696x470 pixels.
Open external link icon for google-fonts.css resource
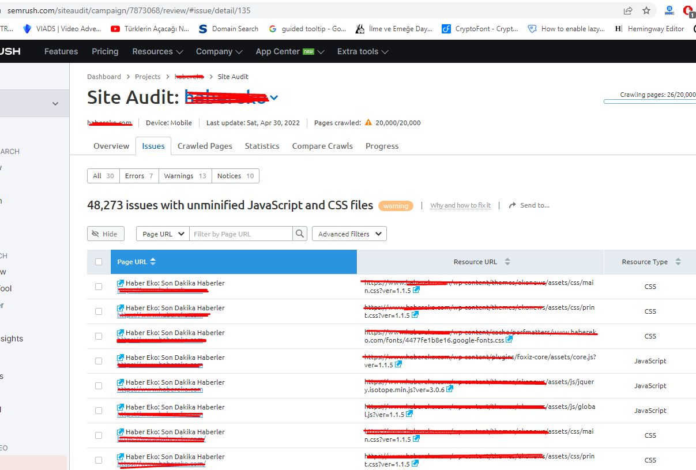[x=509, y=340]
